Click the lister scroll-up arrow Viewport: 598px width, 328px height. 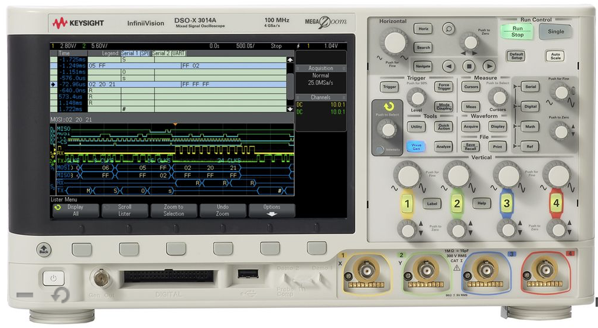tap(290, 60)
